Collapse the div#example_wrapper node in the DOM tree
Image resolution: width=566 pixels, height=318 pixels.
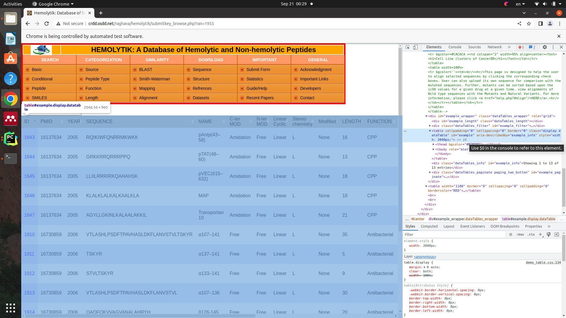click(x=426, y=116)
